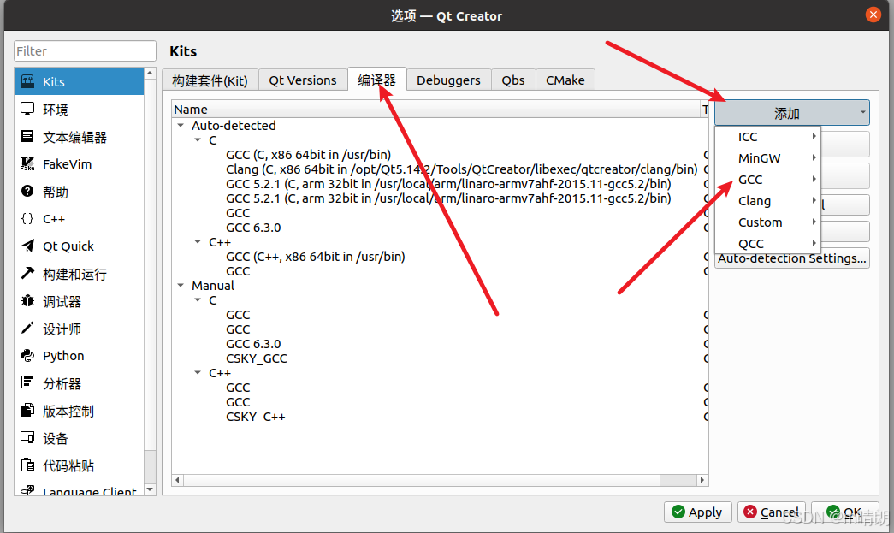894x533 pixels.
Task: Click the Cancel button
Action: 771,512
